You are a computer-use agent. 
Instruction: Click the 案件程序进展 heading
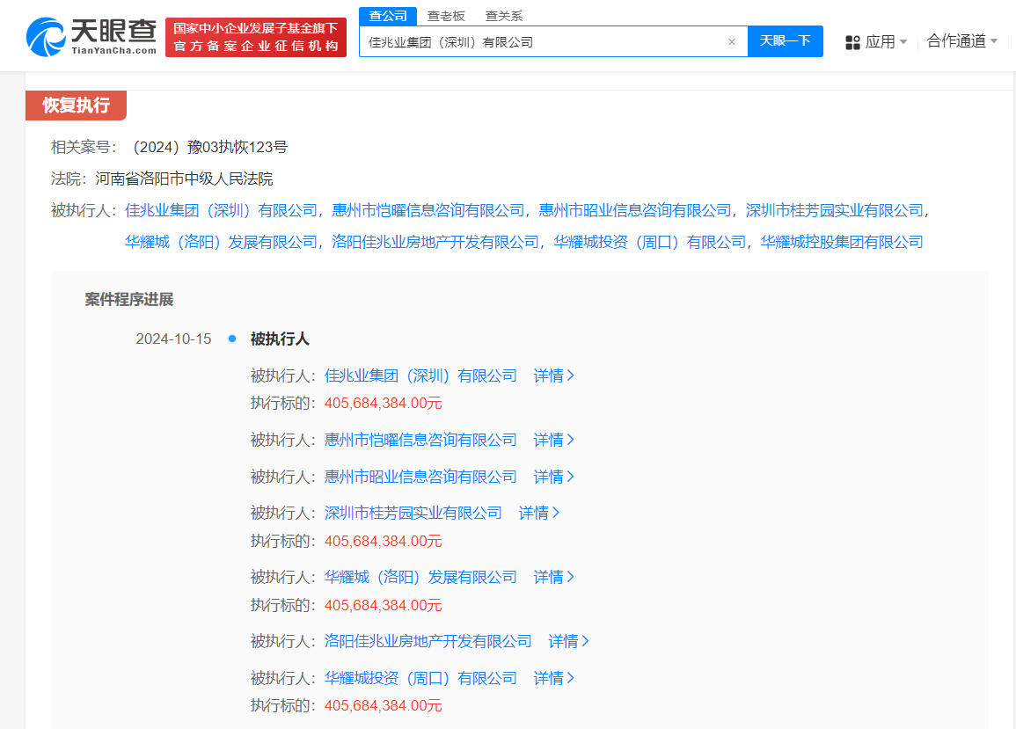[x=129, y=299]
